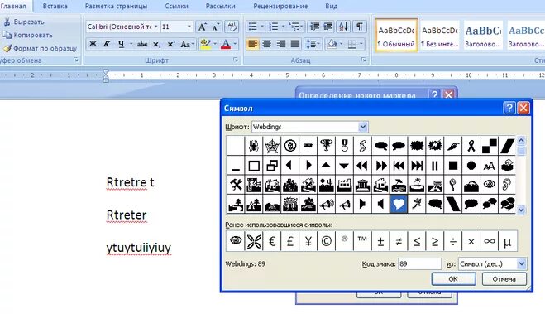
Task: Open the Рассылки tab
Action: tap(220, 6)
